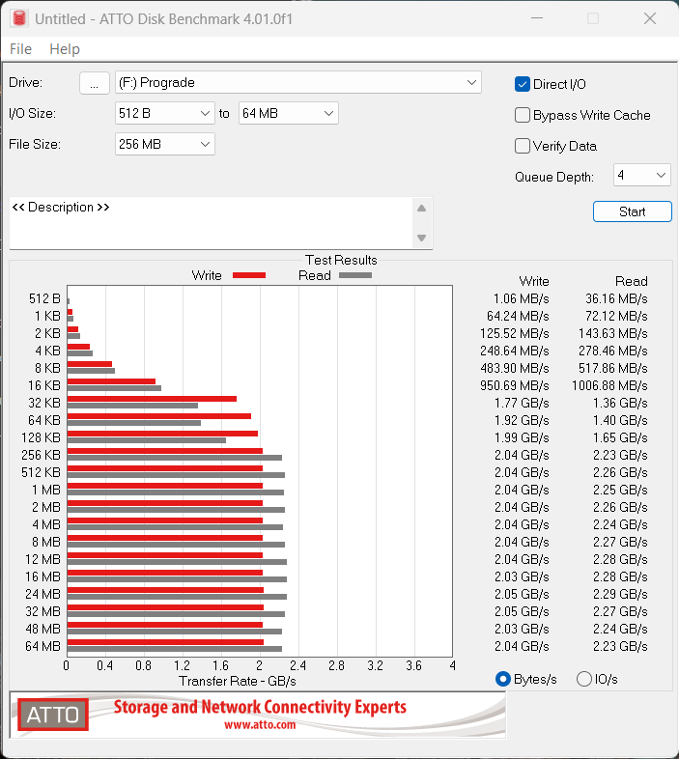Select the Bytes/s radio button
The height and width of the screenshot is (759, 679).
click(502, 679)
